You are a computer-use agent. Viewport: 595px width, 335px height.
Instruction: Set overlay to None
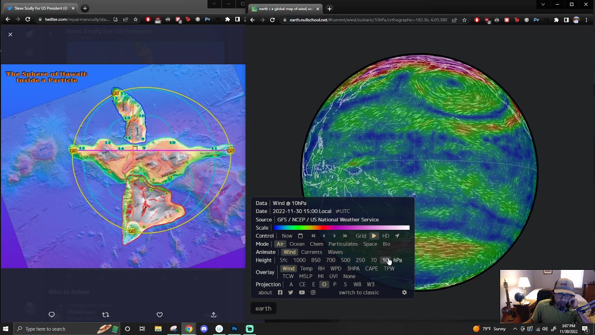tap(349, 276)
